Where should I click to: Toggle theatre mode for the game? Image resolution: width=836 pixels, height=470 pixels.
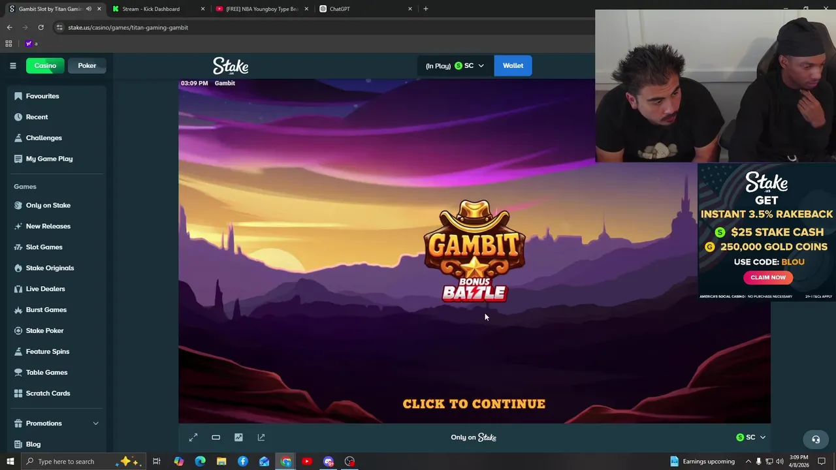216,437
